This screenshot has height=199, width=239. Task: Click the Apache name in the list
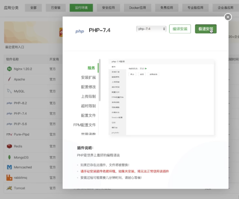(x=19, y=79)
